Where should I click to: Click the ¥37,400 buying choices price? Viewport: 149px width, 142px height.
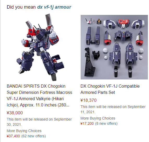tap(13, 136)
